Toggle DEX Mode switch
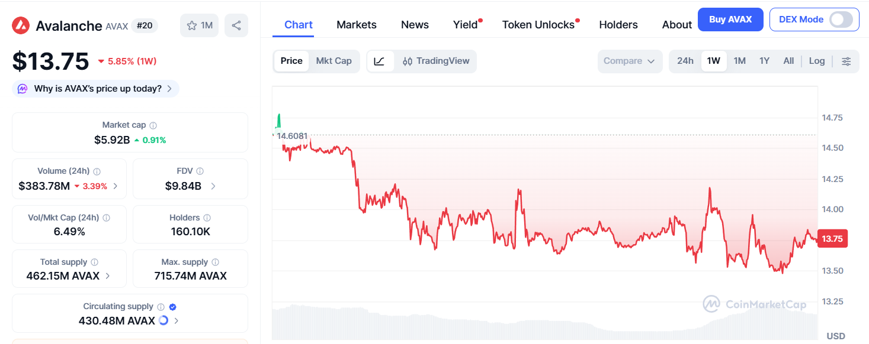Image resolution: width=869 pixels, height=344 pixels. pos(841,20)
